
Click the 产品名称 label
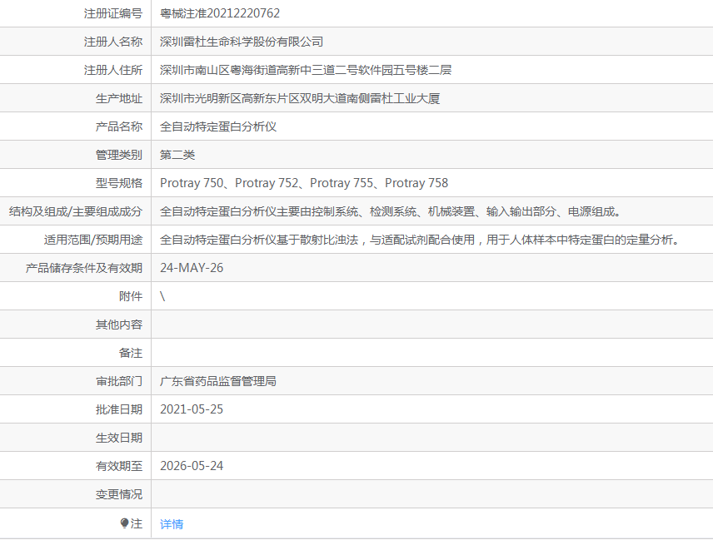119,126
